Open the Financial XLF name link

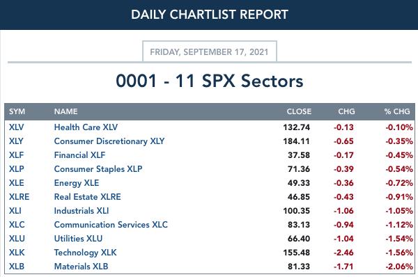pyautogui.click(x=79, y=155)
